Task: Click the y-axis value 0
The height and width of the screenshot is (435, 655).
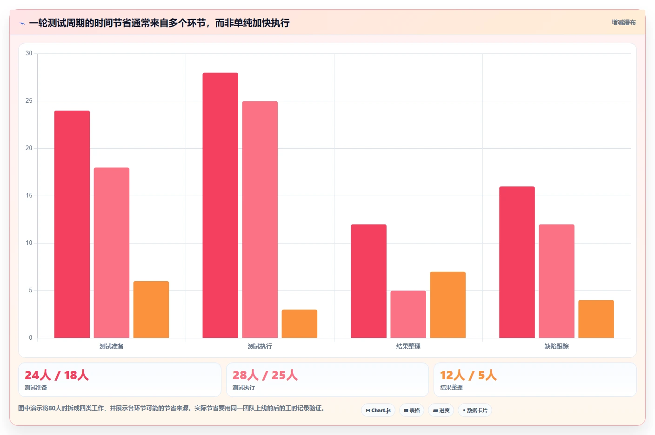Action: (x=31, y=338)
